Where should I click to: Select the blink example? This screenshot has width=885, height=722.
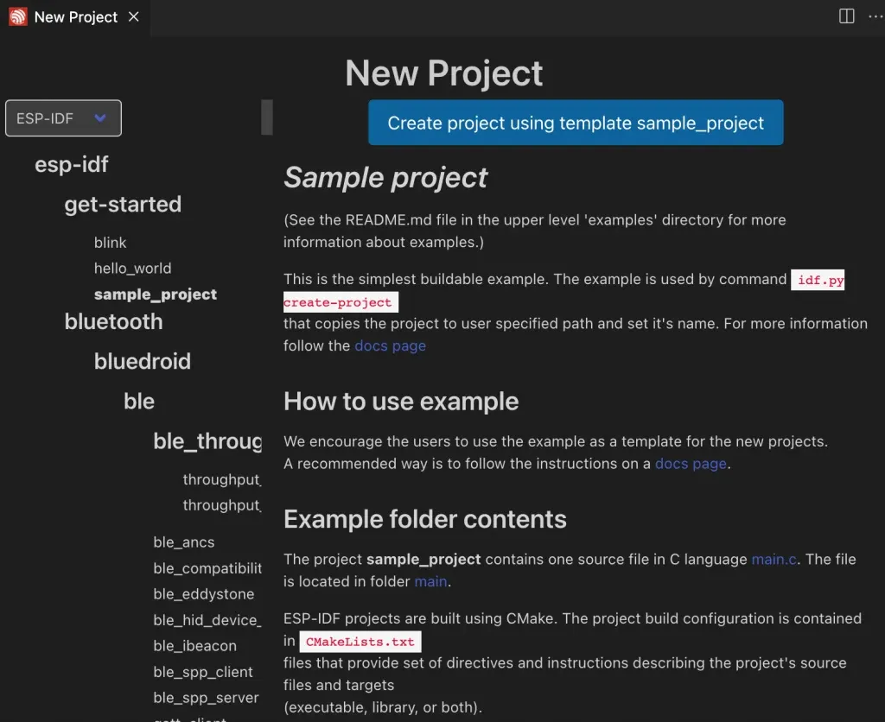pos(110,243)
